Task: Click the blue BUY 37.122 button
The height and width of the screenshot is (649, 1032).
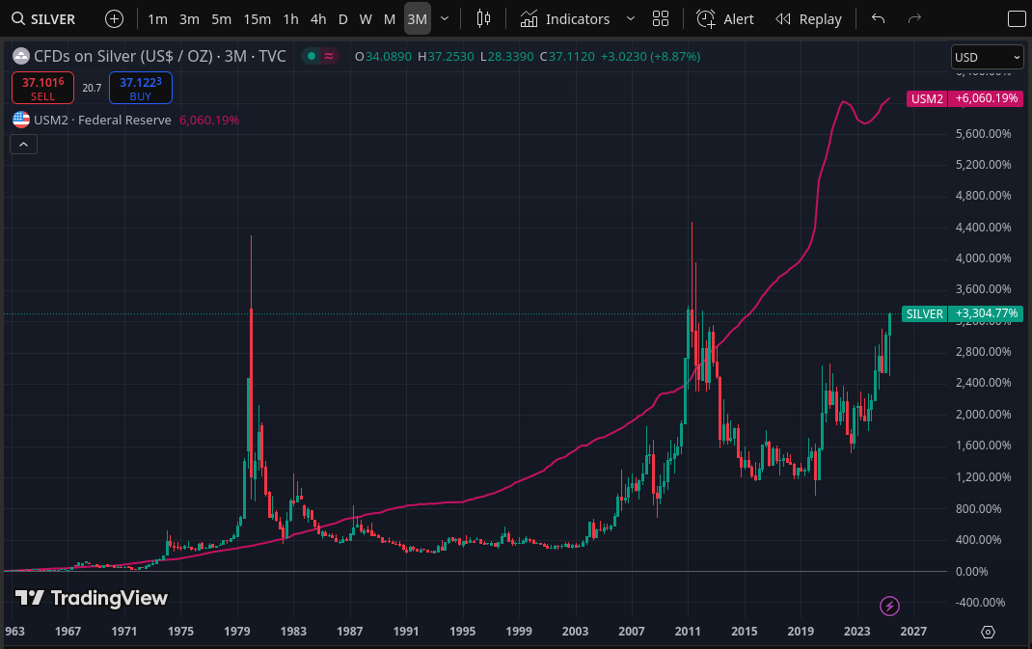Action: pyautogui.click(x=140, y=88)
